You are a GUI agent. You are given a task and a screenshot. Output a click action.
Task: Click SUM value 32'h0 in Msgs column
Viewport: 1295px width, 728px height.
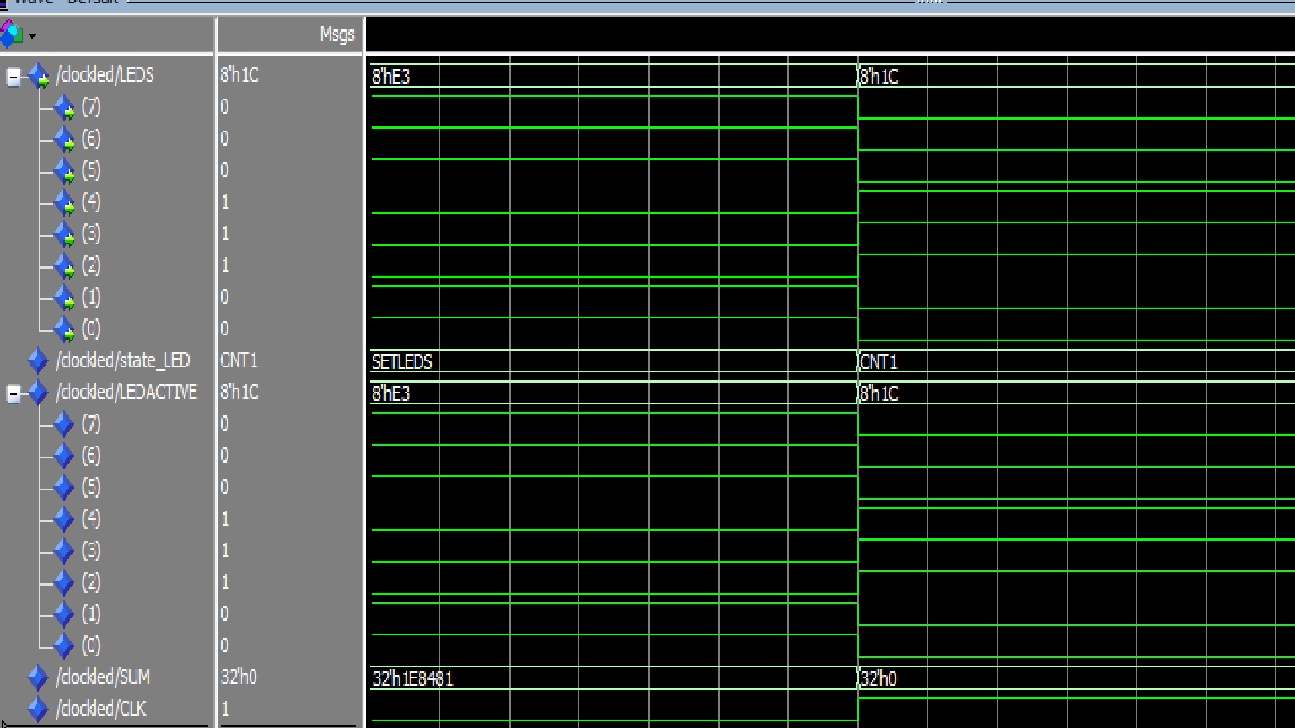click(239, 677)
